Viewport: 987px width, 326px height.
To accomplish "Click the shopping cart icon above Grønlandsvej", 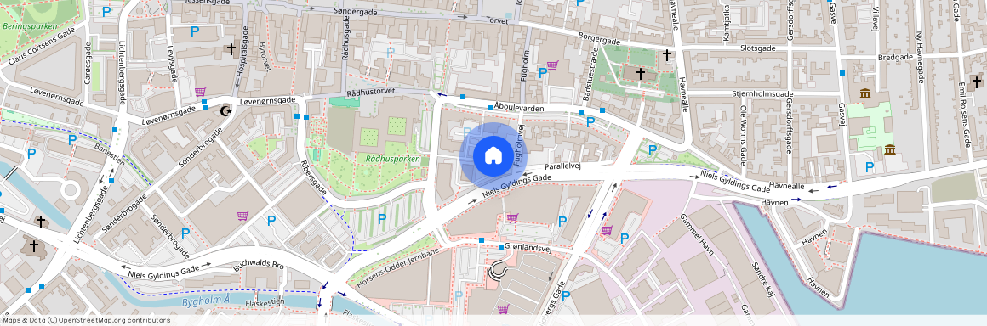I will pyautogui.click(x=512, y=218).
